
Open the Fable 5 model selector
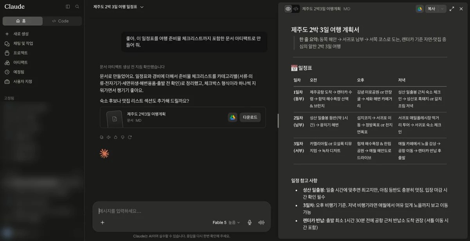coord(226,223)
